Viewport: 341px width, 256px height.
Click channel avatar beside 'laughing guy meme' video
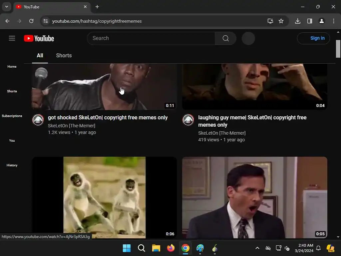click(x=188, y=120)
